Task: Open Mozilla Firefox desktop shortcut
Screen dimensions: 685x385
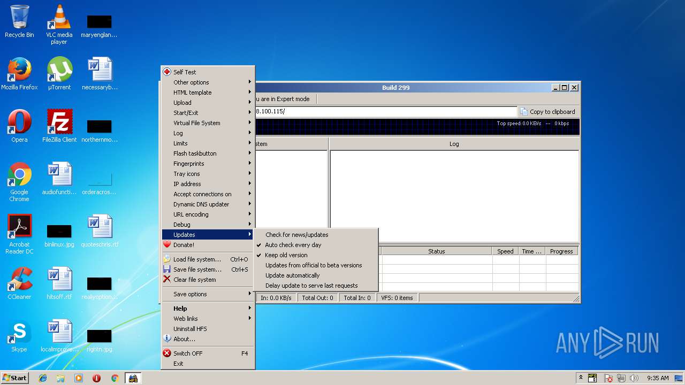Action: click(x=19, y=74)
